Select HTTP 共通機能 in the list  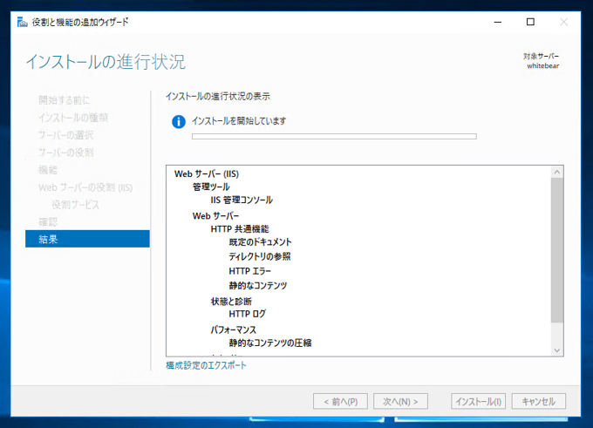click(240, 228)
